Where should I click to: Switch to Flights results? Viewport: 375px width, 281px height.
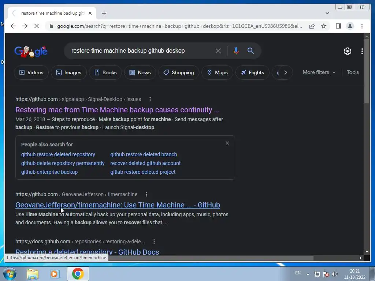pos(252,72)
